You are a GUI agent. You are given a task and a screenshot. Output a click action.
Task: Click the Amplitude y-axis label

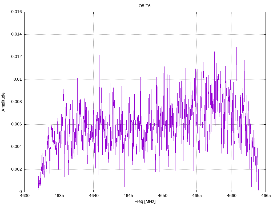(x=3, y=102)
